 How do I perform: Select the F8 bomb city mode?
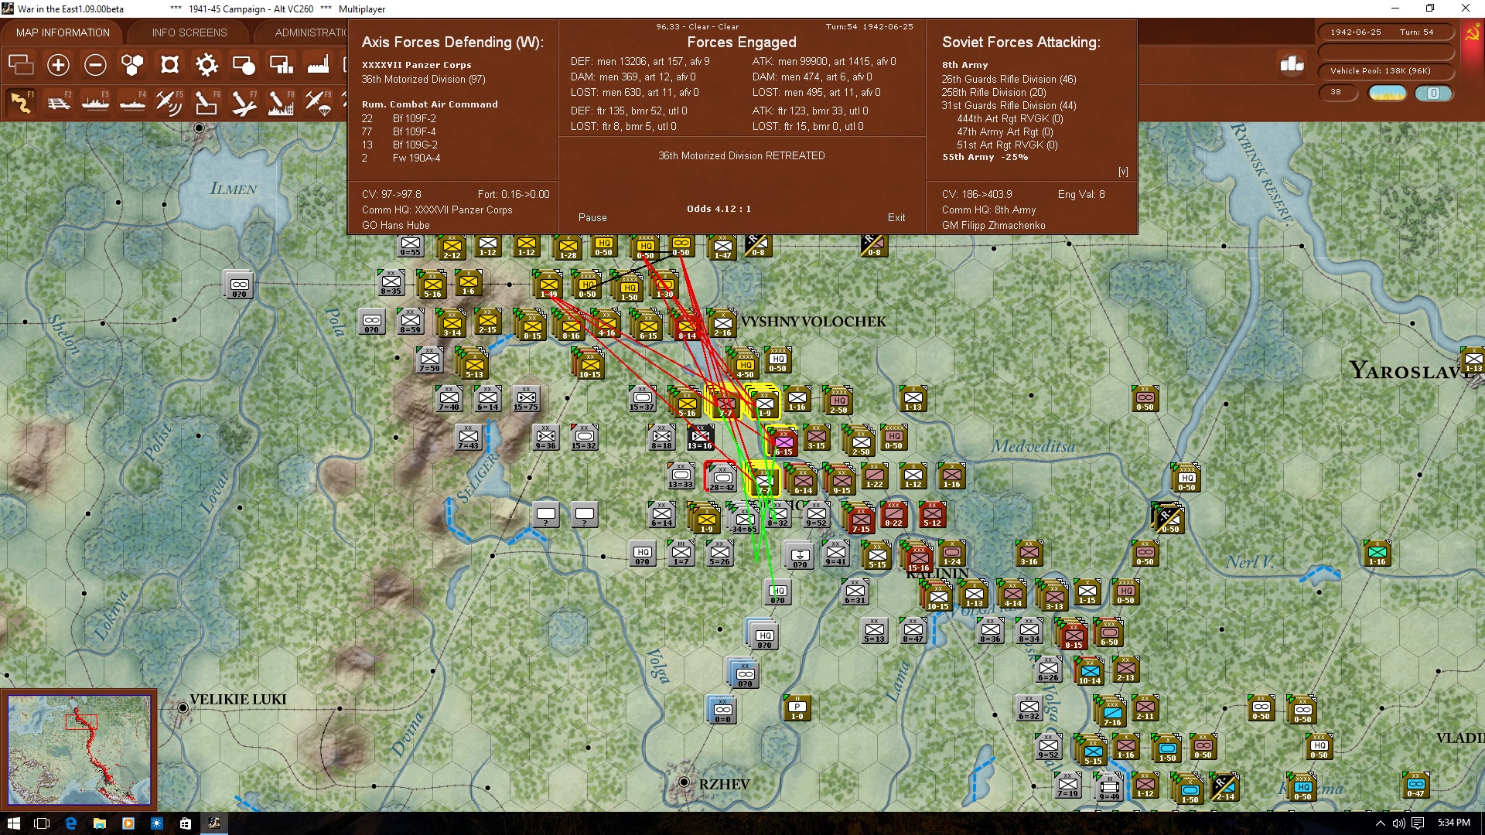pyautogui.click(x=281, y=102)
